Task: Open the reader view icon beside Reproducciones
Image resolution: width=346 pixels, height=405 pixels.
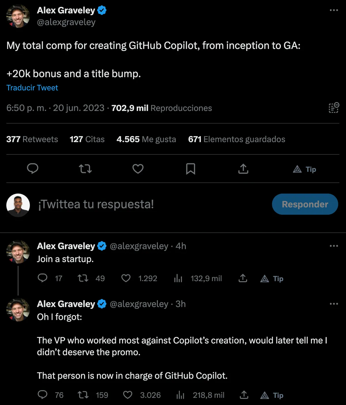Action: 334,108
